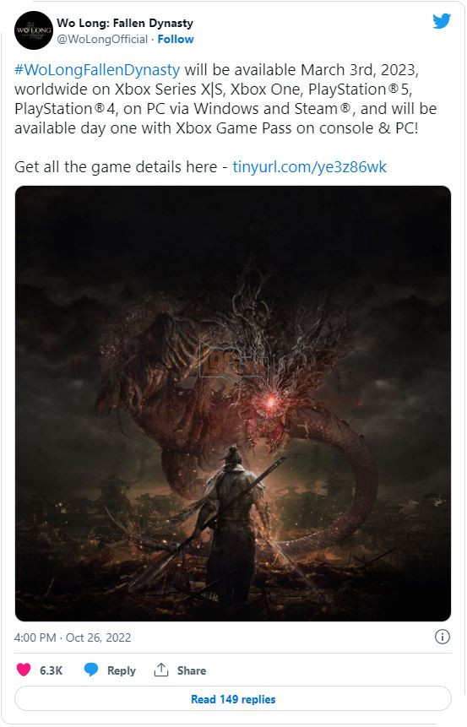Click the Share text label
The height and width of the screenshot is (727, 467).
pos(192,670)
